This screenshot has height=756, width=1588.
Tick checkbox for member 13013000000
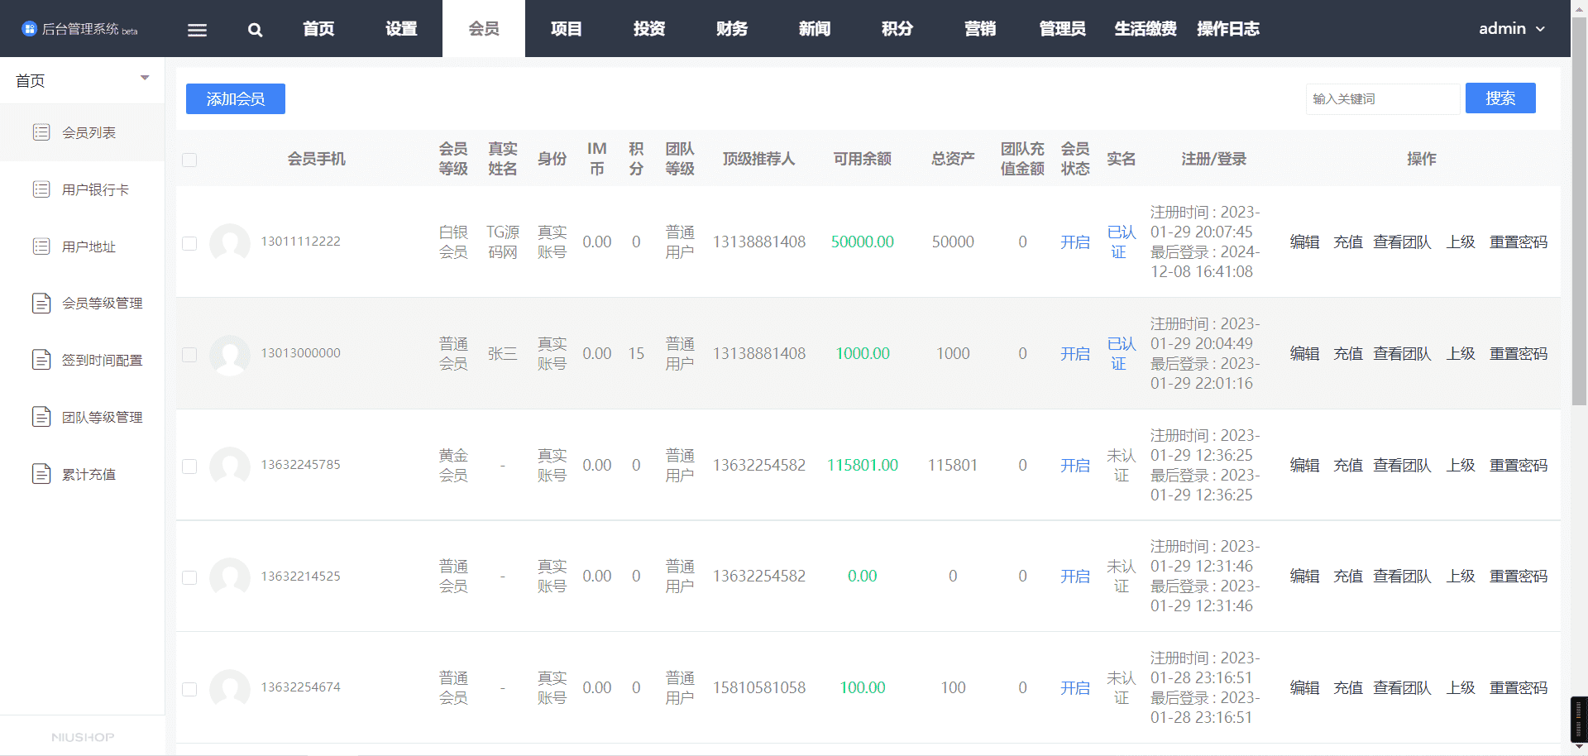[x=189, y=354]
